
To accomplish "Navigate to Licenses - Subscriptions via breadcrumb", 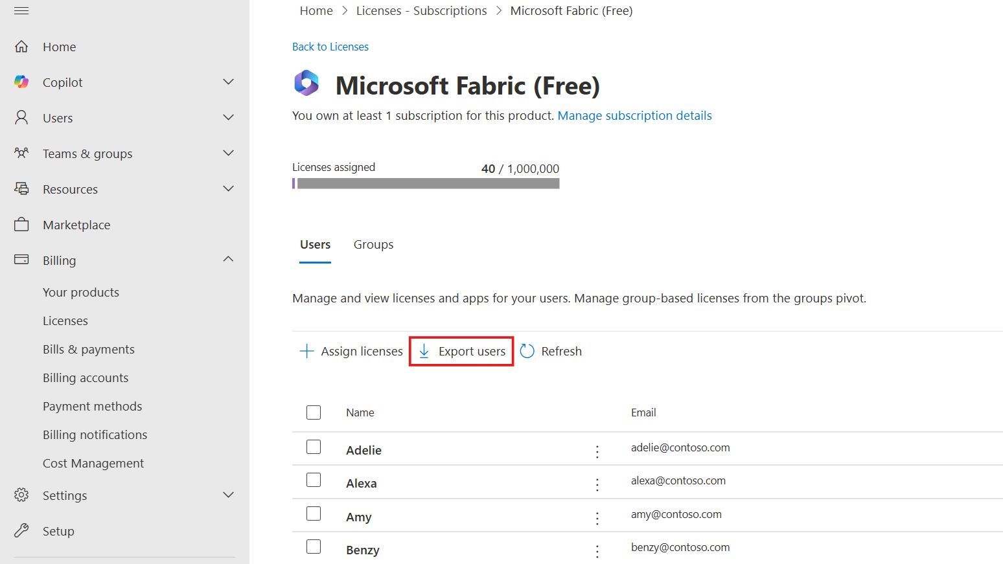I will [421, 10].
